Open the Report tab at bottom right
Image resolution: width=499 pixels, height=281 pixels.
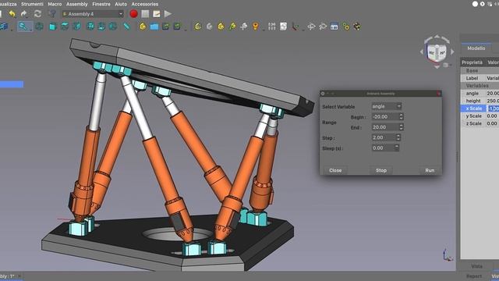(474, 276)
